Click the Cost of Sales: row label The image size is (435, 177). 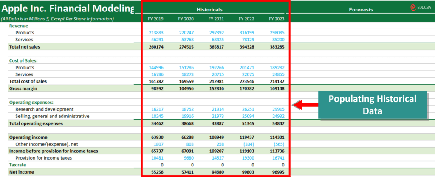click(x=23, y=60)
